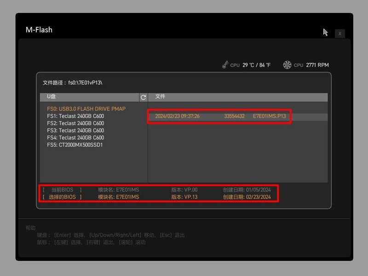The width and height of the screenshot is (368, 276).
Task: Click the U盘 column header
Action: click(x=89, y=97)
